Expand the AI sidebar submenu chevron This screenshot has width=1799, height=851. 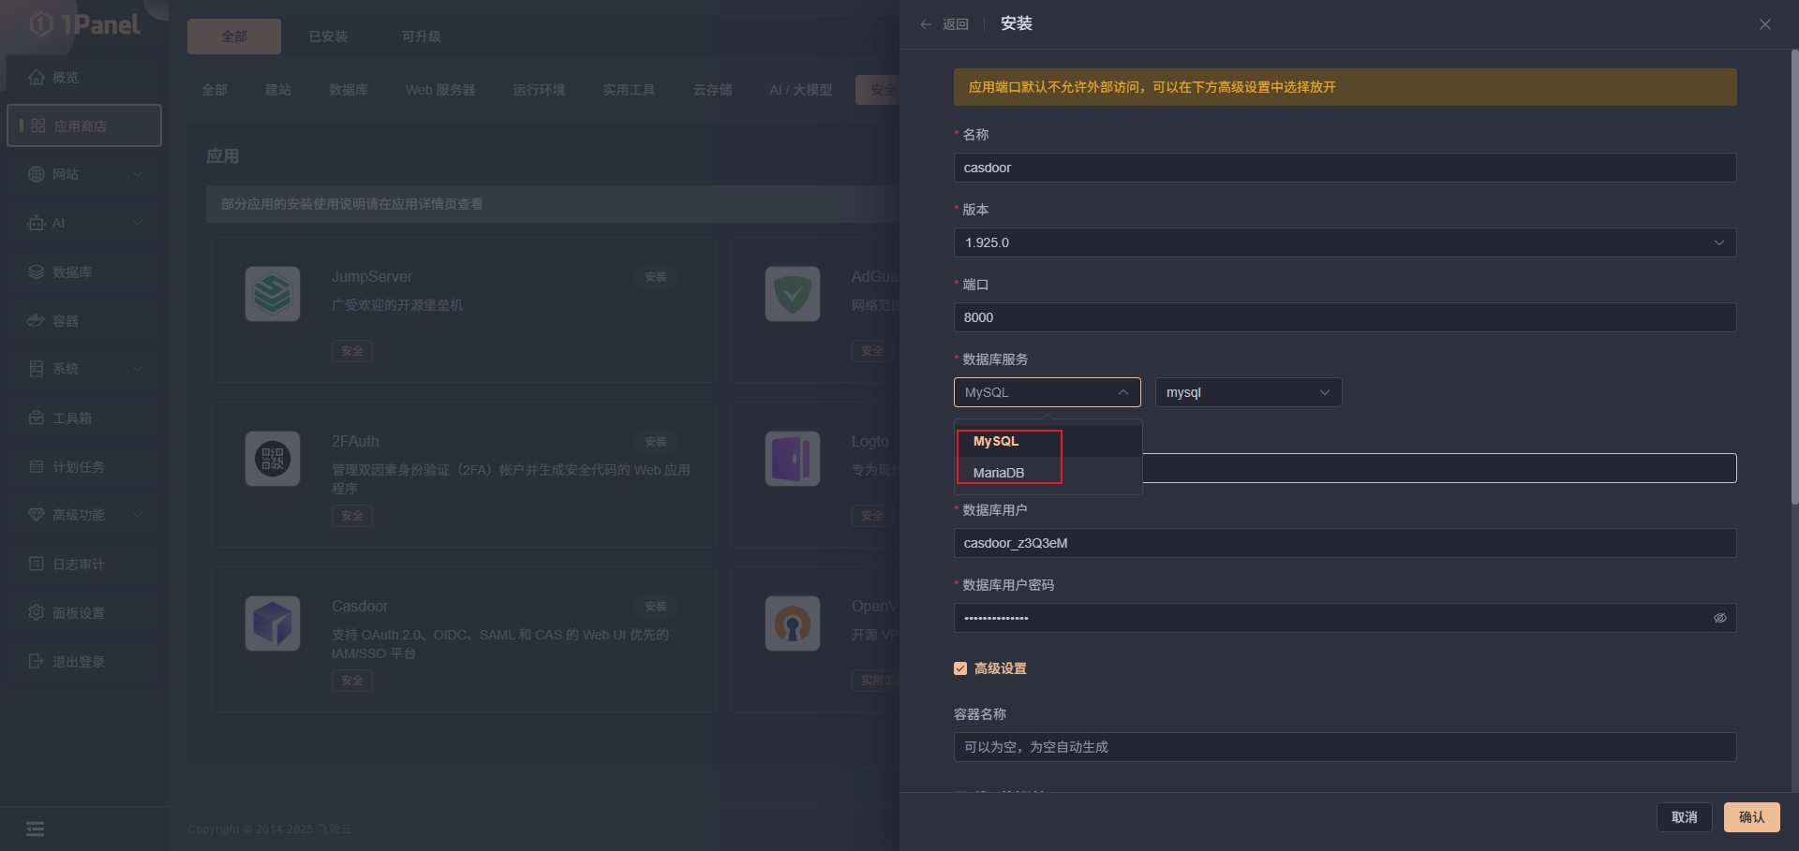tap(138, 223)
